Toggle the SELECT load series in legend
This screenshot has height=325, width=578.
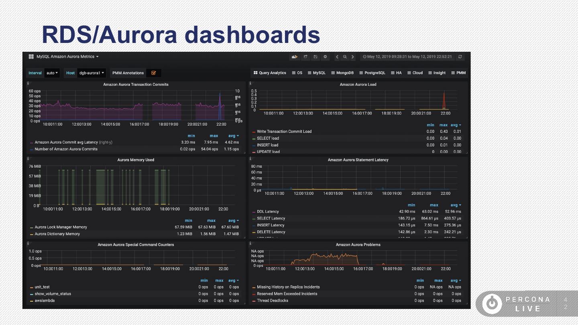tap(268, 138)
